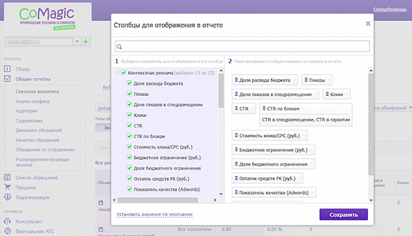Image resolution: width=412 pixels, height=236 pixels.
Task: Click left list scrollbar down arrow
Action: click(x=221, y=194)
